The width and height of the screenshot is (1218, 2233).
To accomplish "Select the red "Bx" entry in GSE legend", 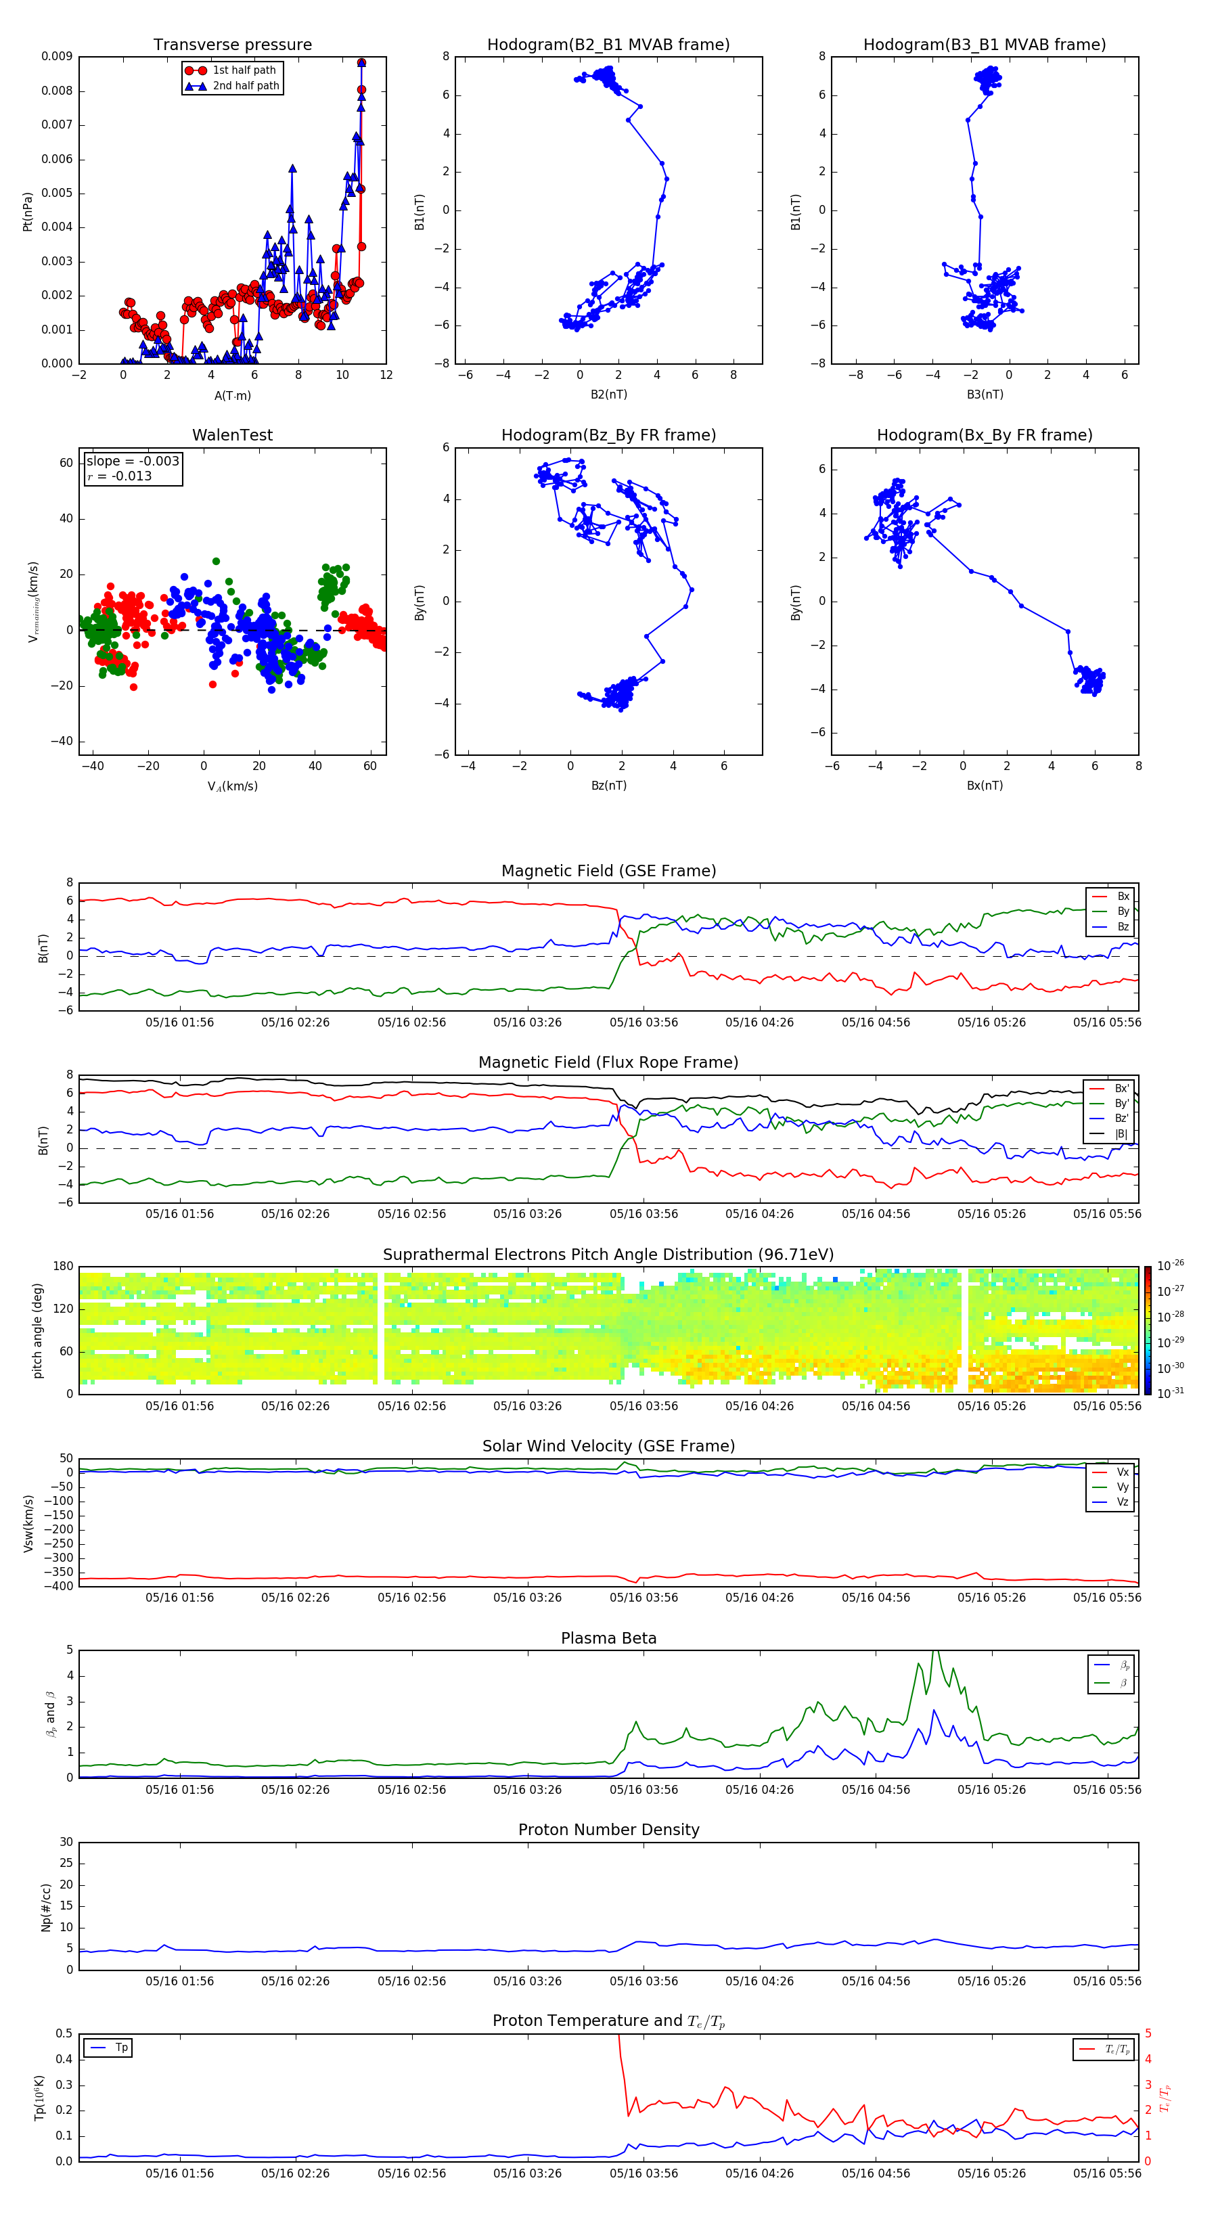I will tap(1110, 897).
